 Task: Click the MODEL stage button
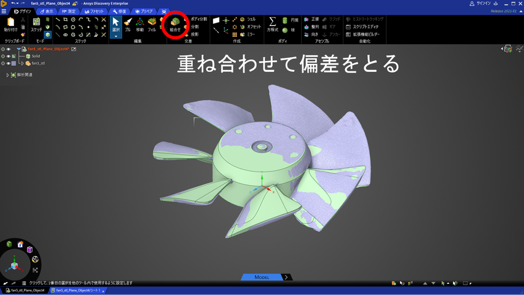point(262,277)
